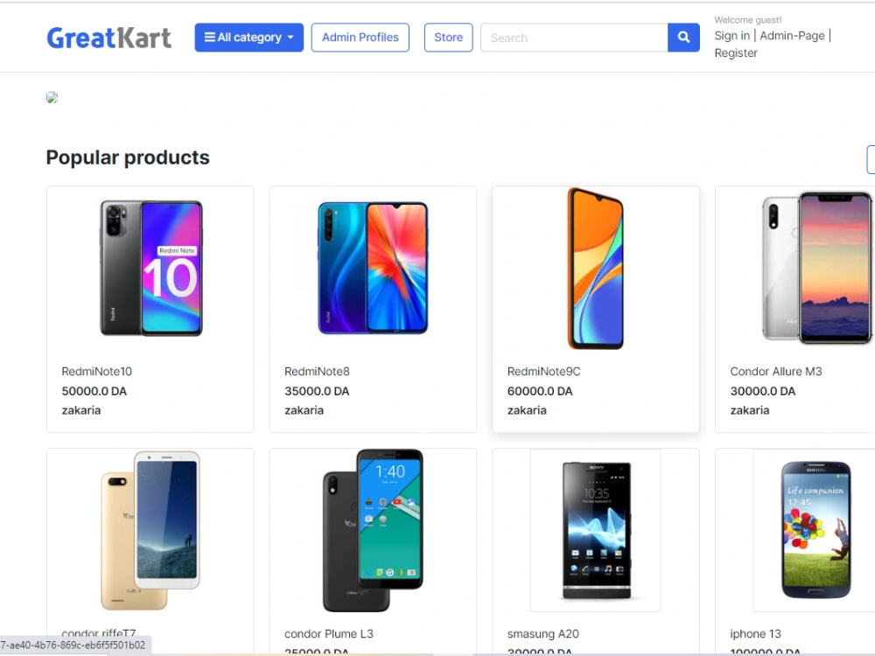Visit the Store page
The height and width of the screenshot is (656, 875).
pos(448,38)
